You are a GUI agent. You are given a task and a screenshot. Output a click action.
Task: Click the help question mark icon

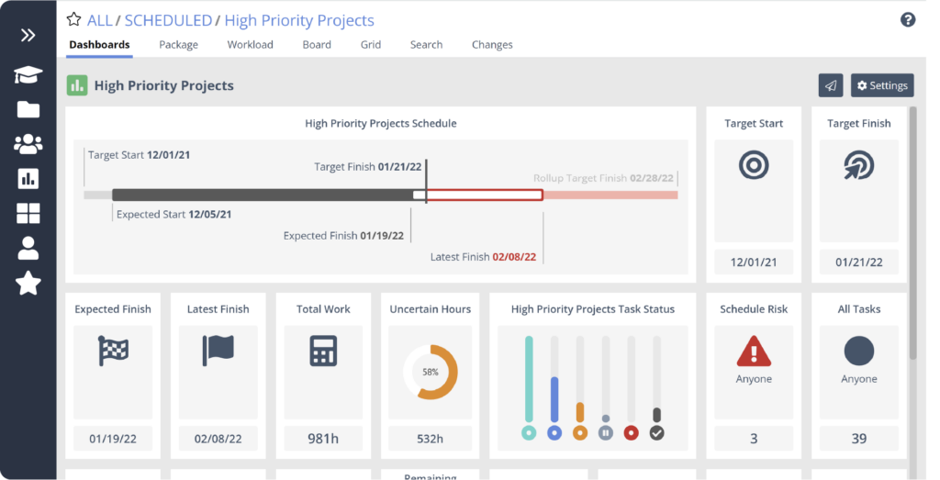908,20
